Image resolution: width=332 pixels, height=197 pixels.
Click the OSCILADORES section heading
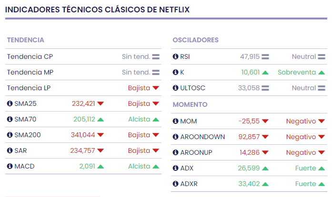coord(195,40)
